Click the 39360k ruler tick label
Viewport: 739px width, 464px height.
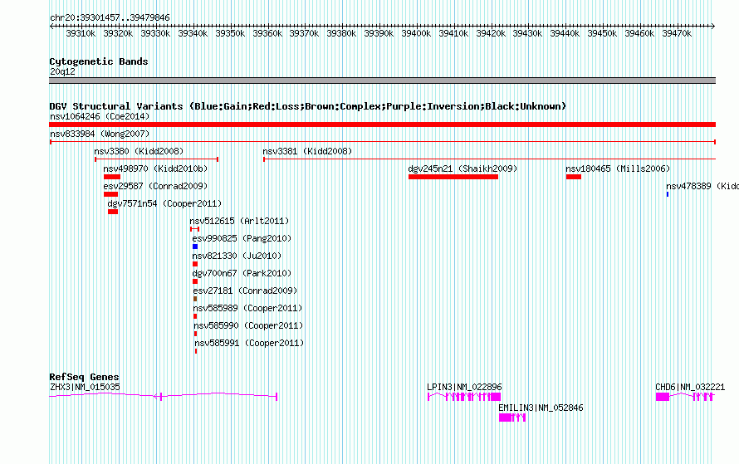(267, 33)
